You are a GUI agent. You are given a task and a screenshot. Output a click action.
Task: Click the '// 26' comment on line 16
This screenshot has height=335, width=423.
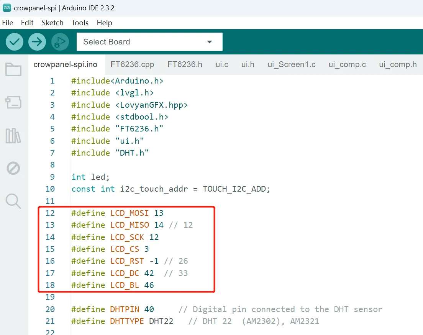[176, 261]
